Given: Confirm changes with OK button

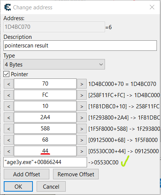Looking at the screenshot, I should [18, 186].
